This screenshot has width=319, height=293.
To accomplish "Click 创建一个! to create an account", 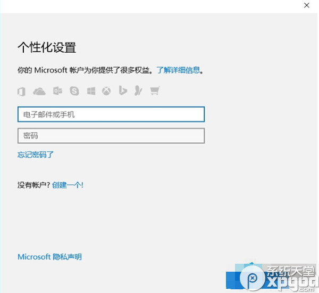I will point(68,185).
